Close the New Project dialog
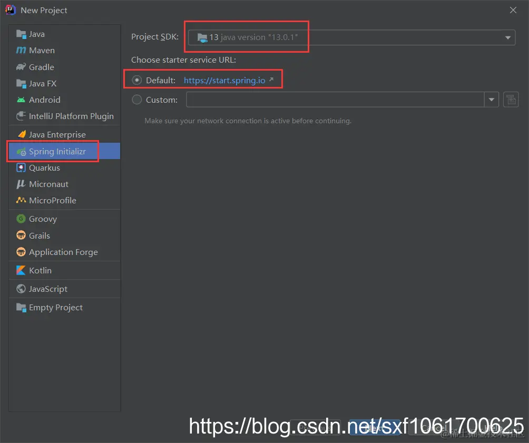 coord(513,10)
